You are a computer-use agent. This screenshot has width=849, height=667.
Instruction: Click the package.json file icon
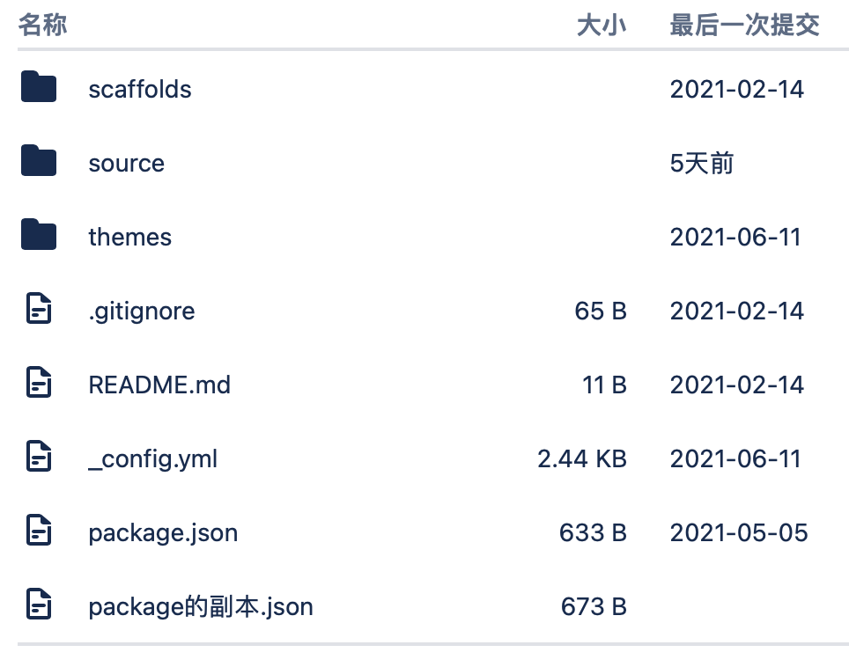click(39, 530)
